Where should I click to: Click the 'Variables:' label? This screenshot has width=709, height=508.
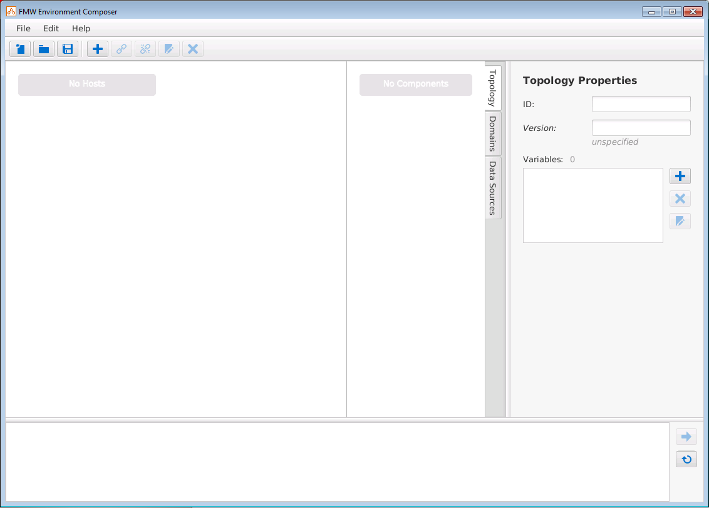(542, 159)
